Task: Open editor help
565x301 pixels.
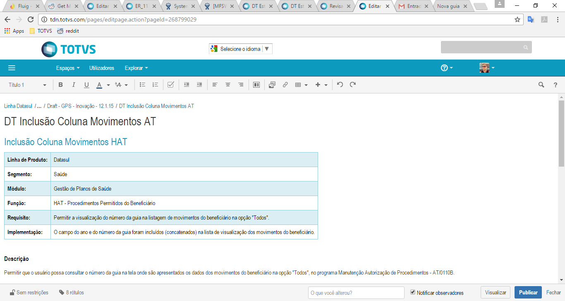Action: click(555, 85)
